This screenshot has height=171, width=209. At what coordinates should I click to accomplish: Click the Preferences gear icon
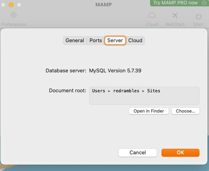(13, 15)
